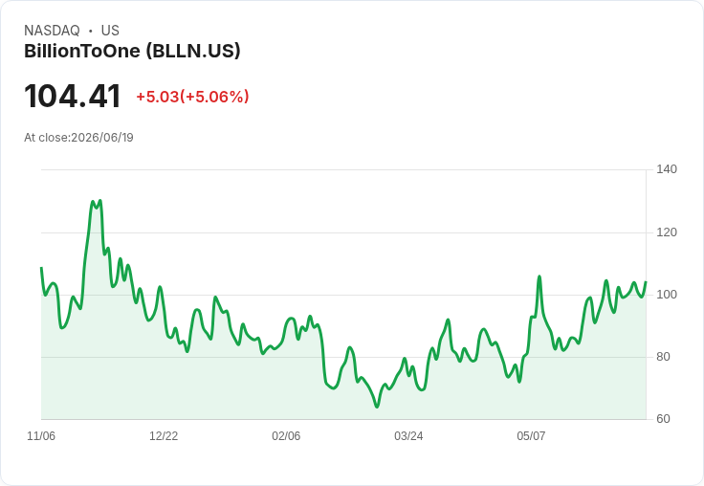Click the 03/24 date axis label
Image resolution: width=704 pixels, height=486 pixels.
408,435
